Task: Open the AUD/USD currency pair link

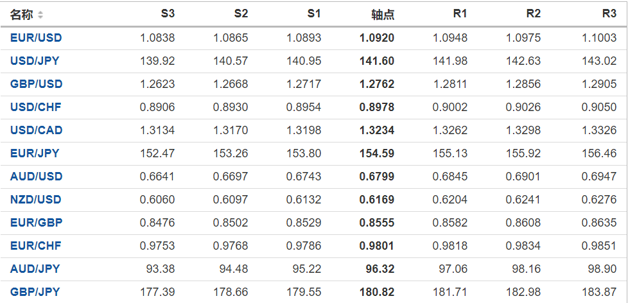Action: (36, 177)
